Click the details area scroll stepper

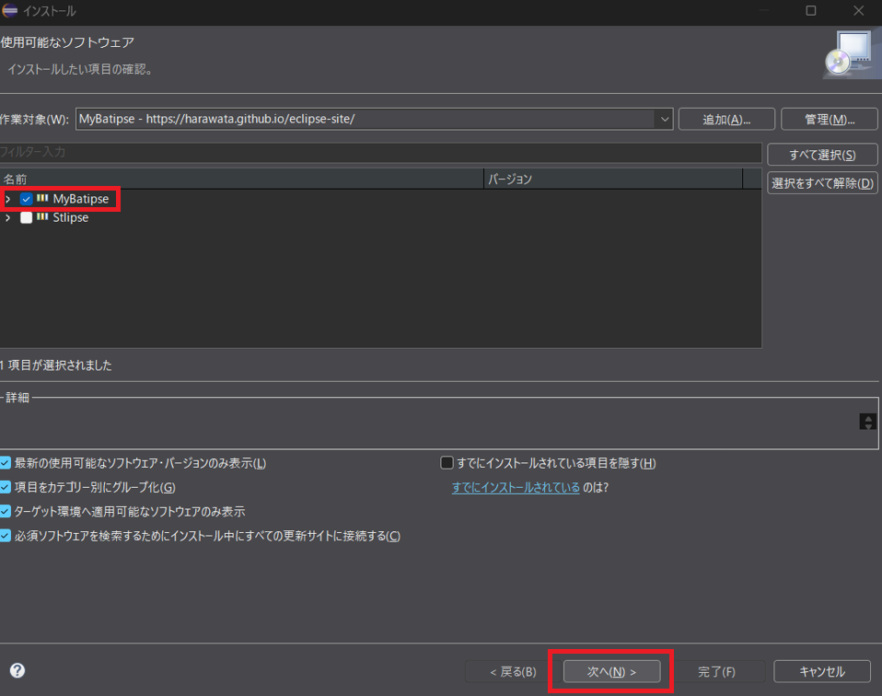click(x=867, y=422)
